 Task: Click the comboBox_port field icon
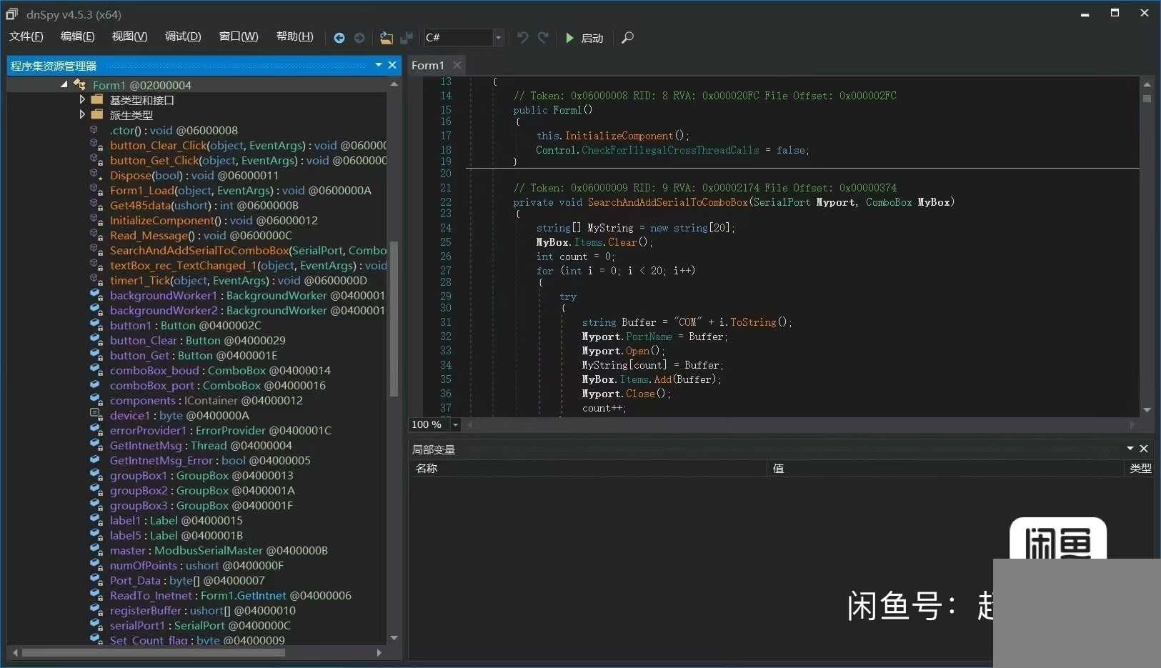(96, 385)
